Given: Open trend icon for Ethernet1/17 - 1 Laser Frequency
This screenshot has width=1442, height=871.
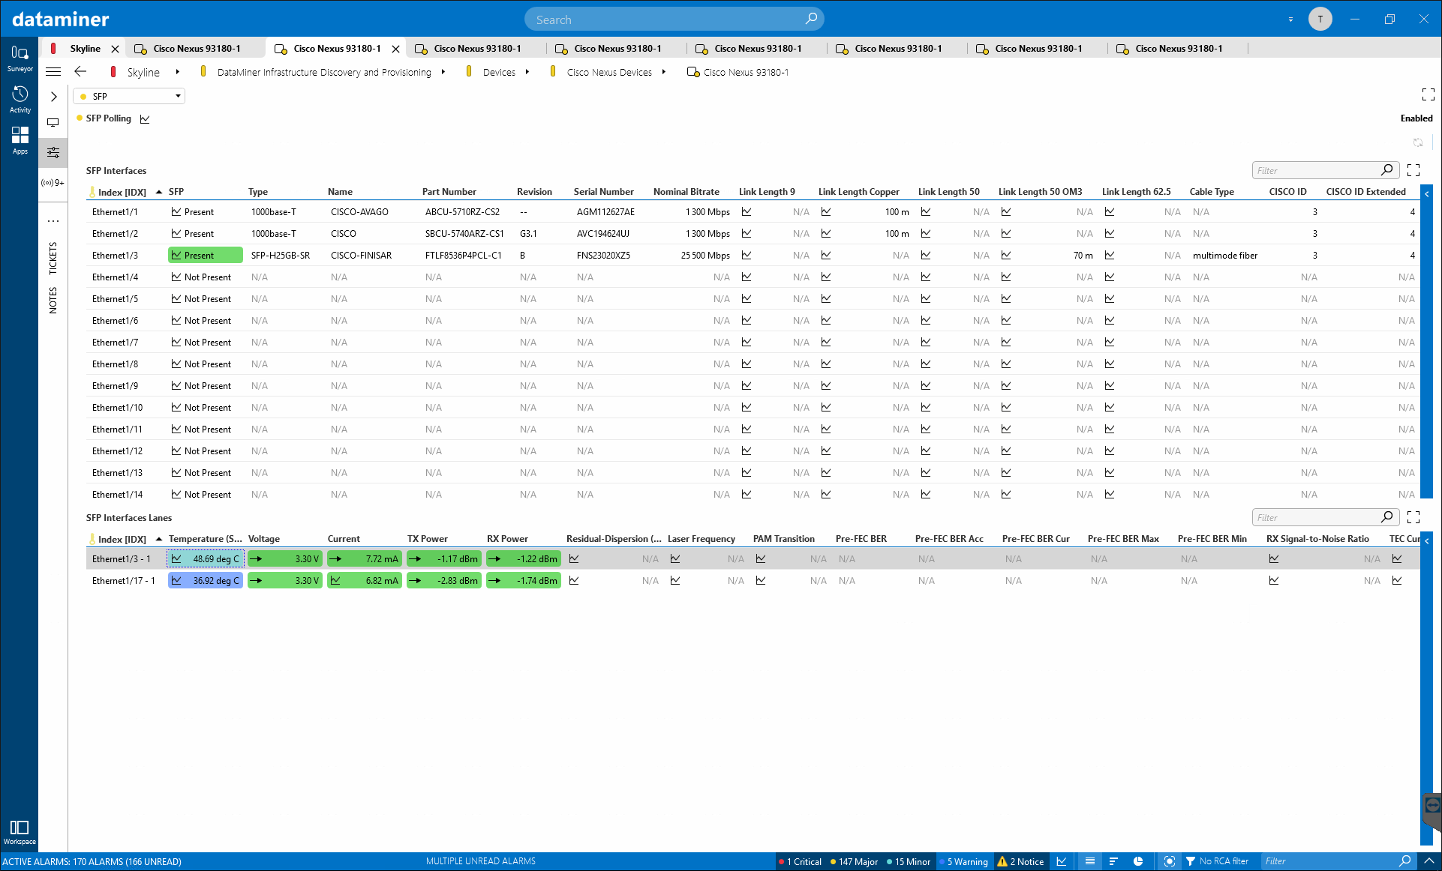Looking at the screenshot, I should (675, 581).
